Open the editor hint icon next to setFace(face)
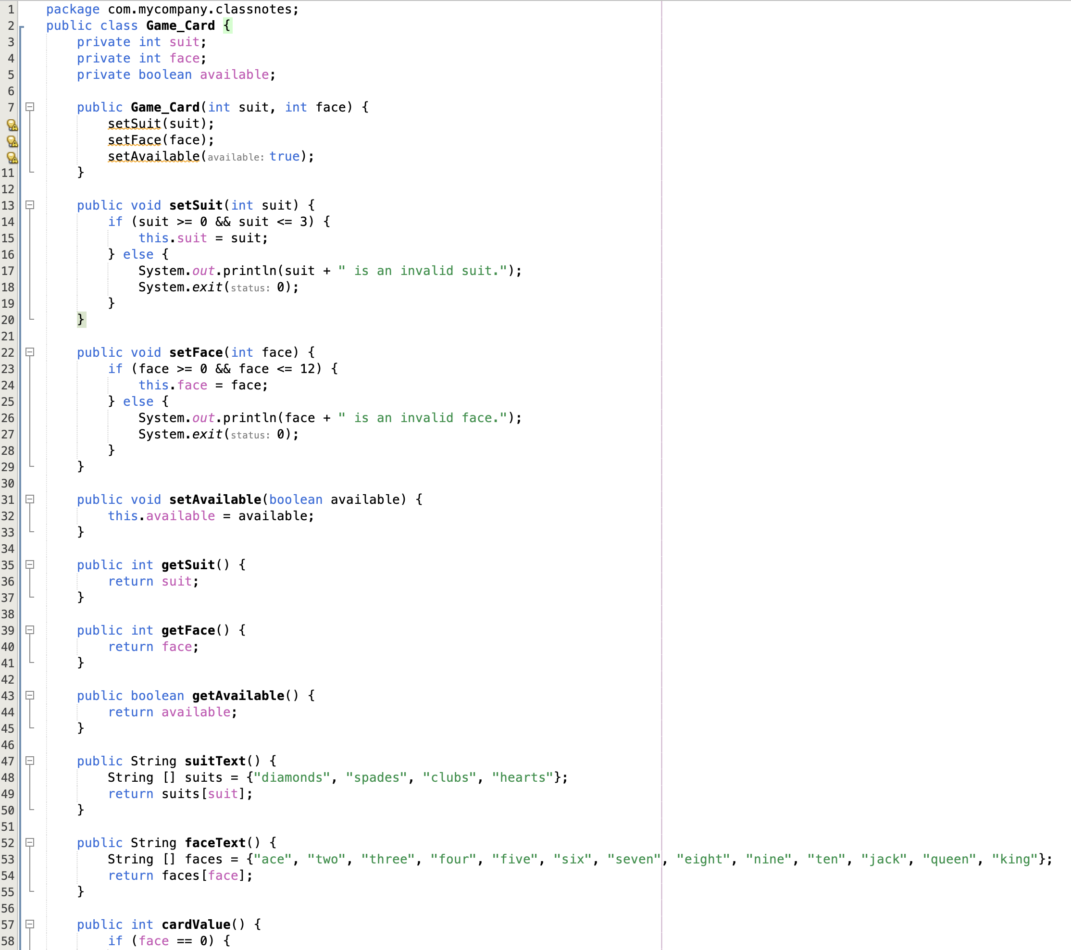The height and width of the screenshot is (950, 1071). coord(12,142)
